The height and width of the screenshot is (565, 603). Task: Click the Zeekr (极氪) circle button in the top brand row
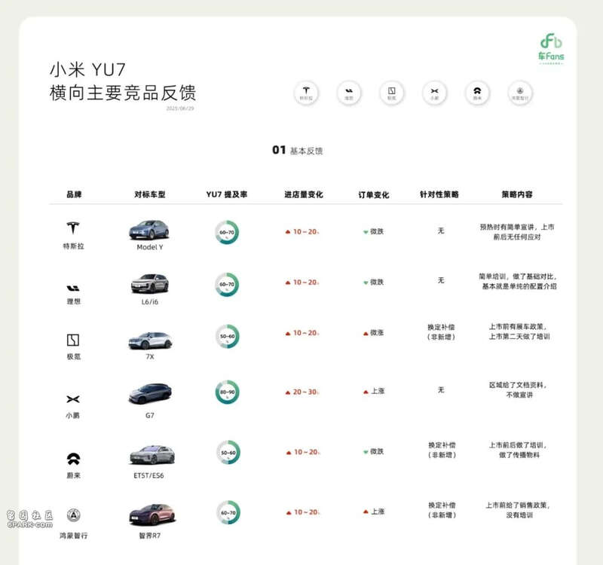point(391,93)
